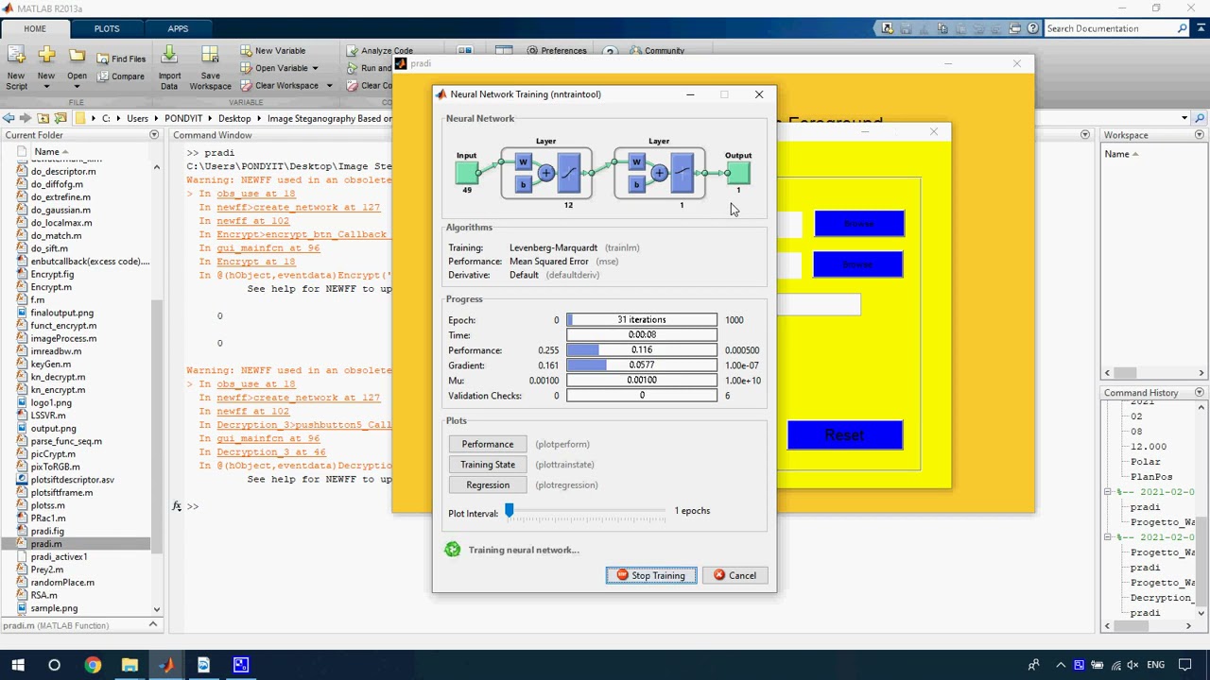This screenshot has height=680, width=1210.
Task: Click the Epoch progress bar
Action: pyautogui.click(x=642, y=320)
